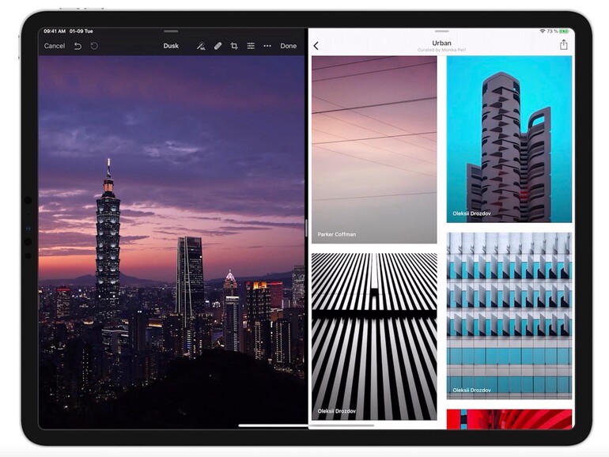Select the repair bandage tool
Viewport: 609px width, 457px height.
click(217, 46)
